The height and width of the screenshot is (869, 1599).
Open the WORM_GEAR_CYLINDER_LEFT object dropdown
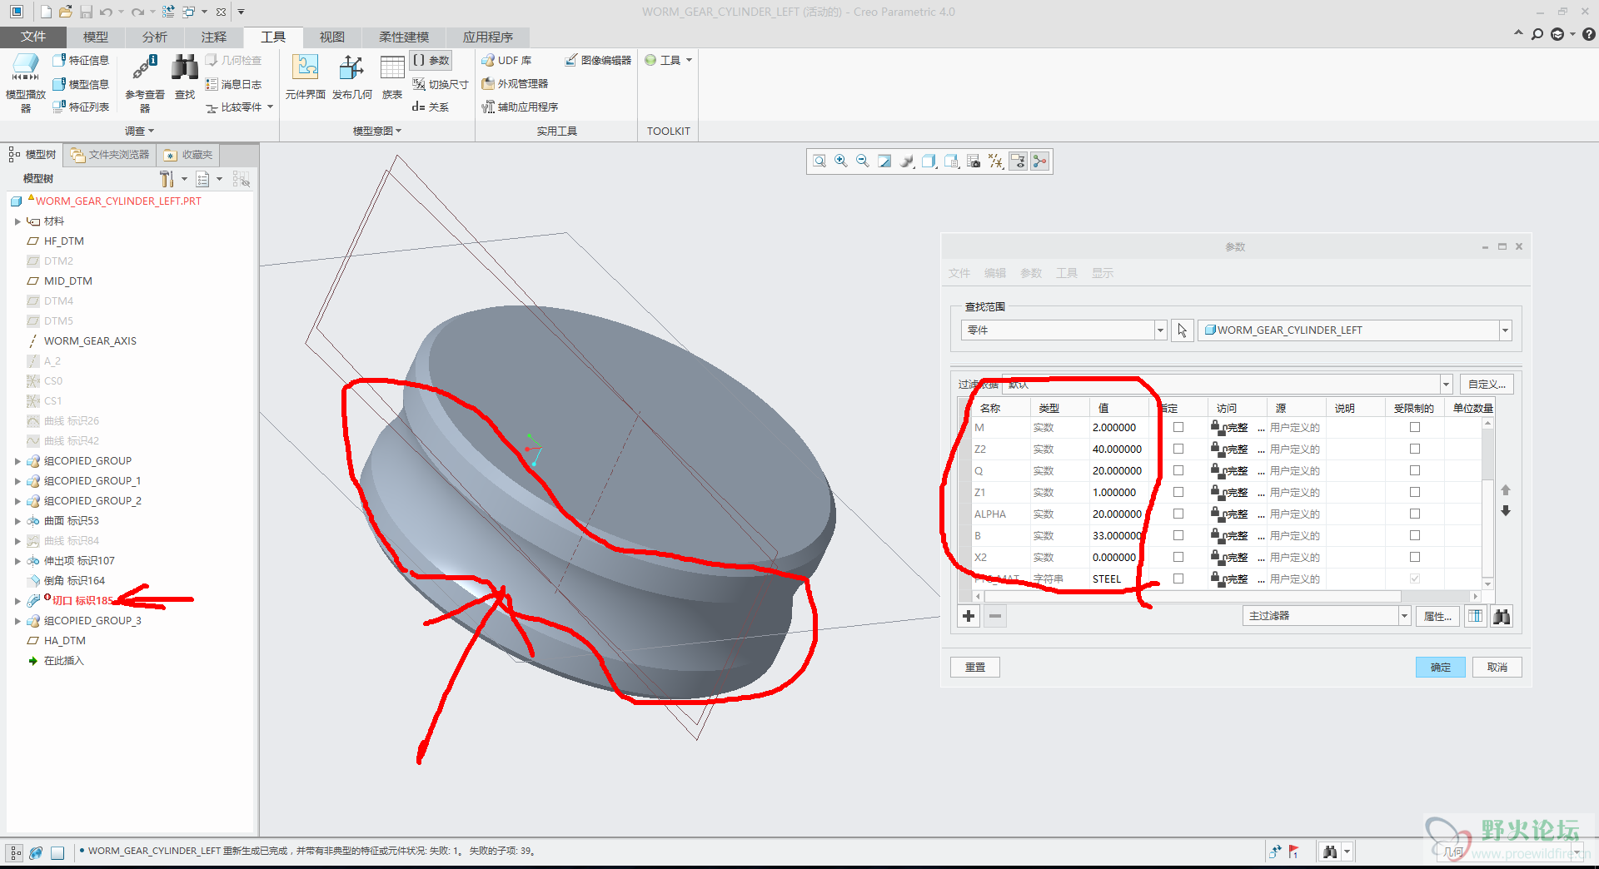pyautogui.click(x=1505, y=330)
